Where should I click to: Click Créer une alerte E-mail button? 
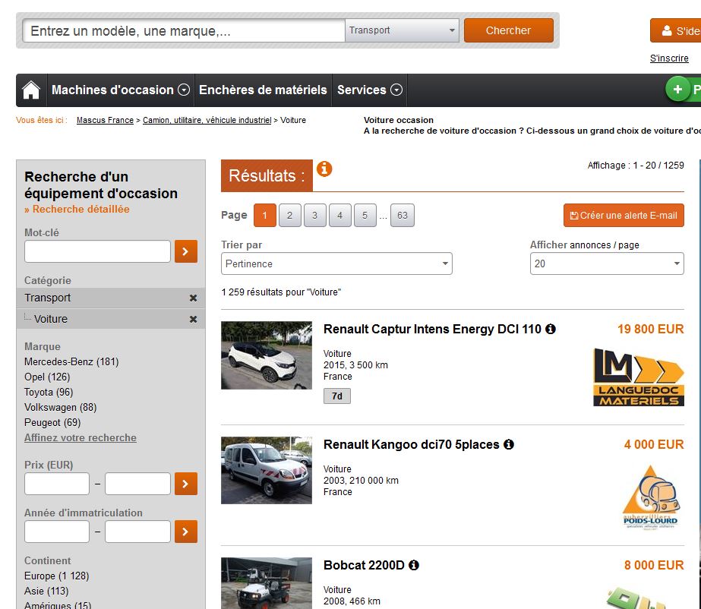(624, 216)
